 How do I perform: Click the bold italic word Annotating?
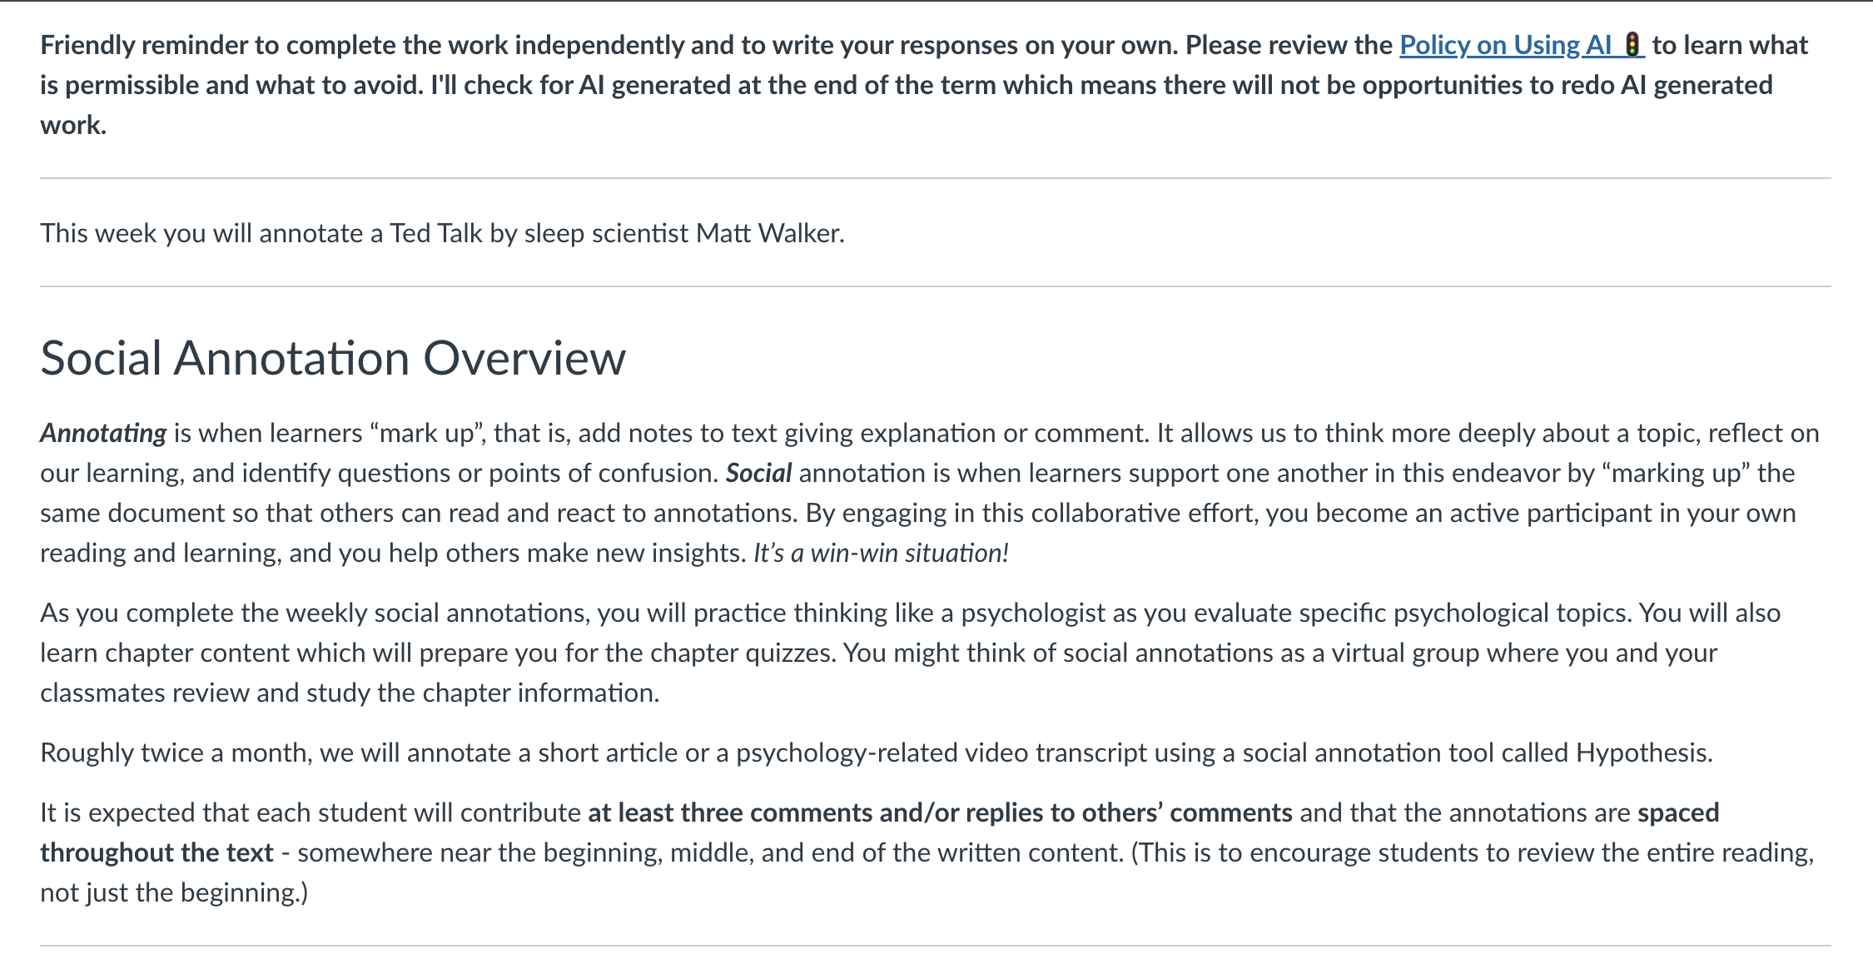tap(103, 433)
